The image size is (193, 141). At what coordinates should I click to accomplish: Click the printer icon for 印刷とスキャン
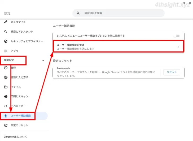click(6, 96)
